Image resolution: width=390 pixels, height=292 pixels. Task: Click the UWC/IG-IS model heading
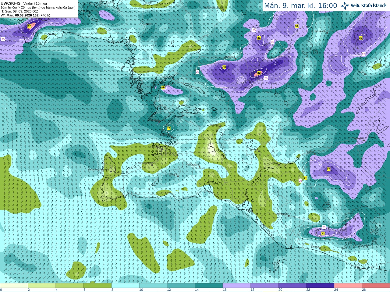pos(10,3)
